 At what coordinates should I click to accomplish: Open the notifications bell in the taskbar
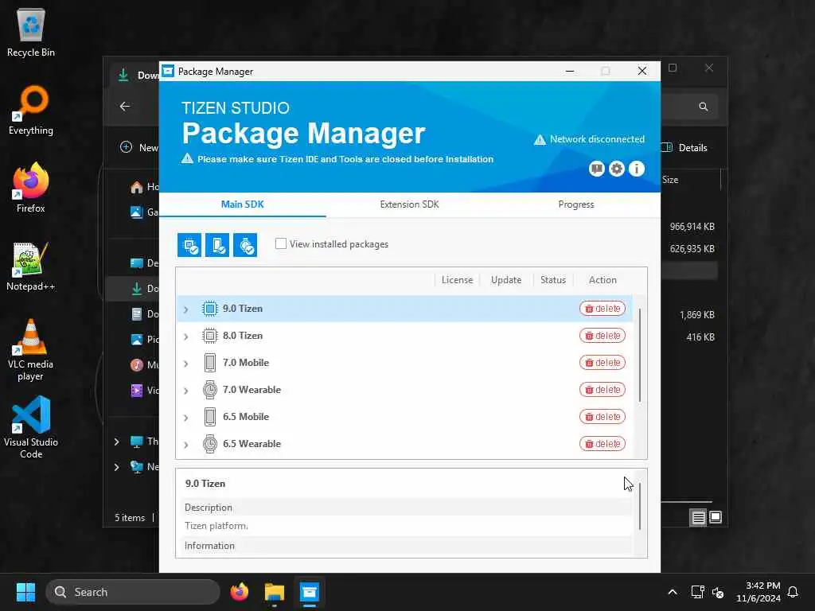(x=794, y=592)
